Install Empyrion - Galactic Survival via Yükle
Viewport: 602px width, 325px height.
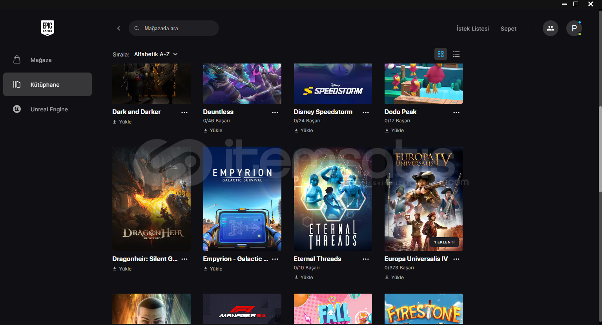pyautogui.click(x=213, y=269)
